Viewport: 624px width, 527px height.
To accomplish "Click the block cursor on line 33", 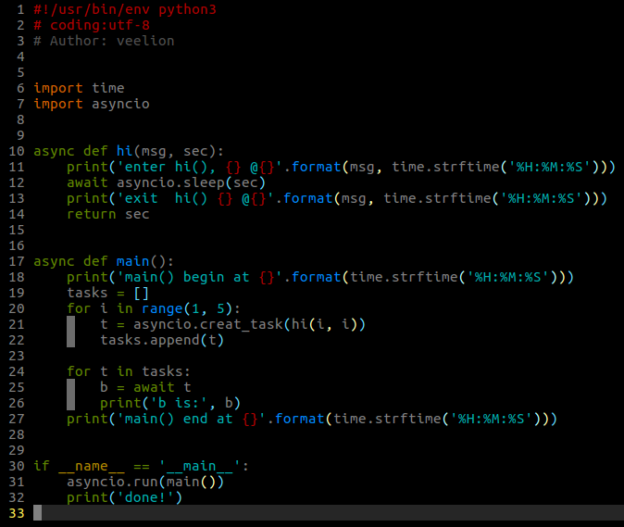I will click(37, 513).
